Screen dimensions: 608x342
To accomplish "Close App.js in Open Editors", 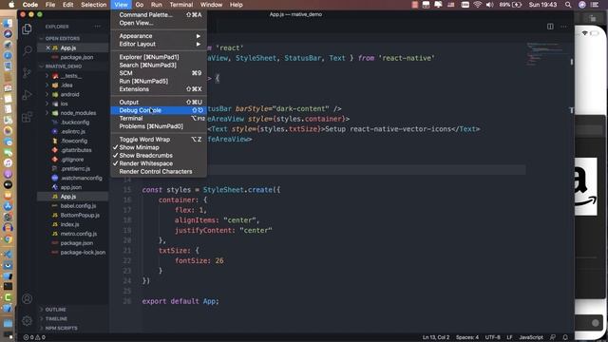I will [x=48, y=47].
